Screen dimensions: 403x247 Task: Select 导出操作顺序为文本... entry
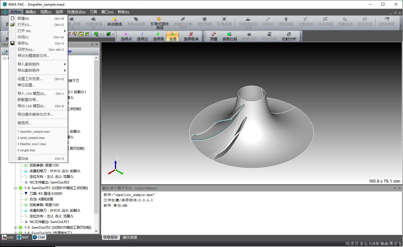38,114
